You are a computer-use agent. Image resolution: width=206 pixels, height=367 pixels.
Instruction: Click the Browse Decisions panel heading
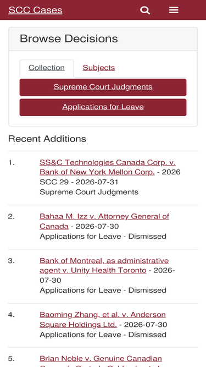point(69,39)
